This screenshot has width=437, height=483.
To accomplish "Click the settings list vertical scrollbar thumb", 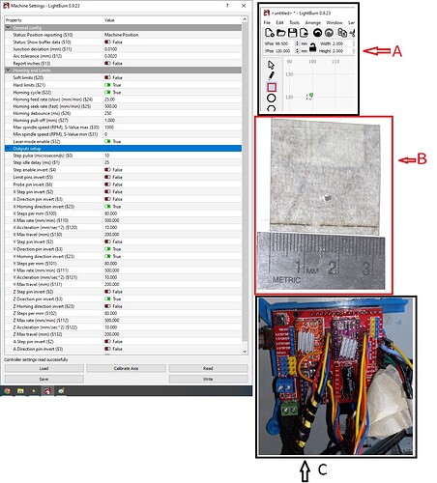I will 245,182.
